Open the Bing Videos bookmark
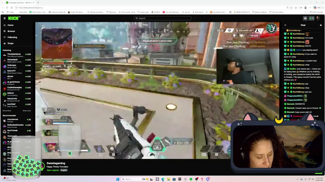 click(198, 12)
